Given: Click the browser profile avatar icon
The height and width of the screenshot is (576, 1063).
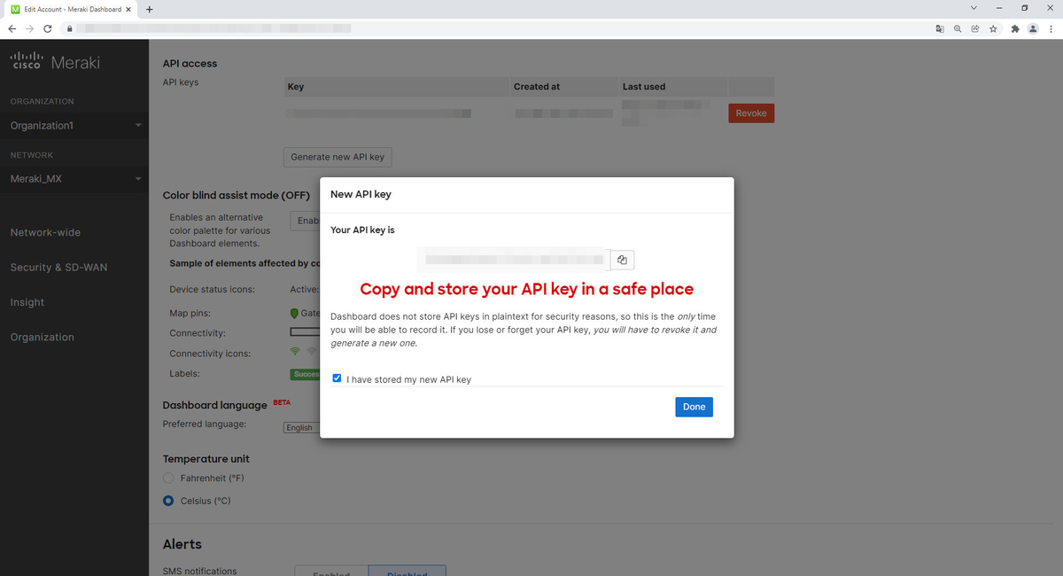Looking at the screenshot, I should pos(1033,28).
